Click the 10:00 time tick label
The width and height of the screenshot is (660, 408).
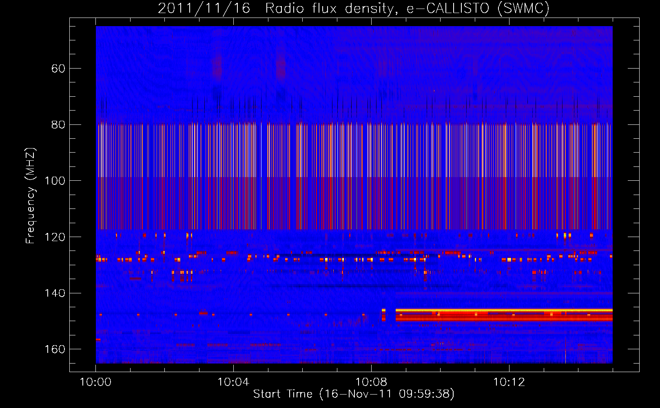point(95,382)
